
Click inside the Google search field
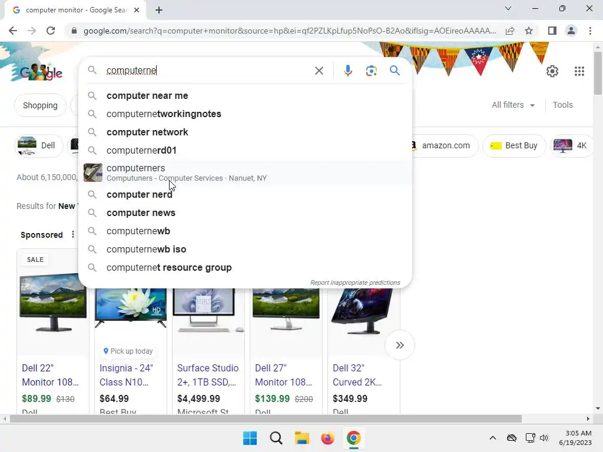pyautogui.click(x=208, y=71)
